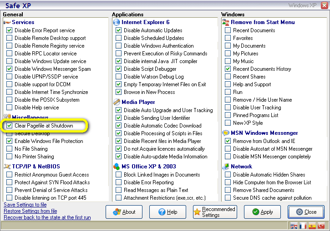
Task: Uncheck Recent Documents History
Action: 228,69
